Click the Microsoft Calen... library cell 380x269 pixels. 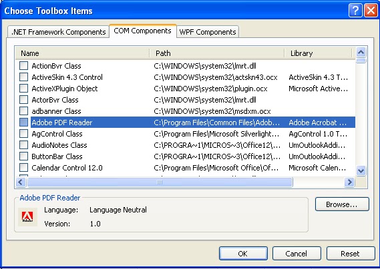click(x=317, y=168)
